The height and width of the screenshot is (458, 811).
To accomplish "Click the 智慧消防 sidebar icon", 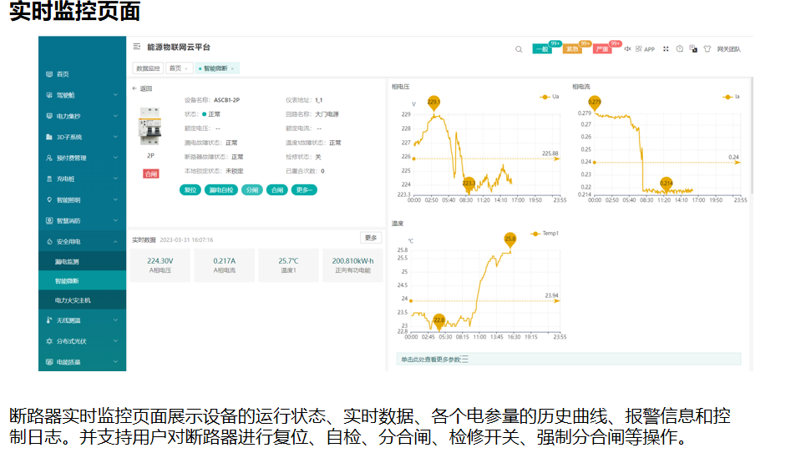I will pyautogui.click(x=49, y=220).
